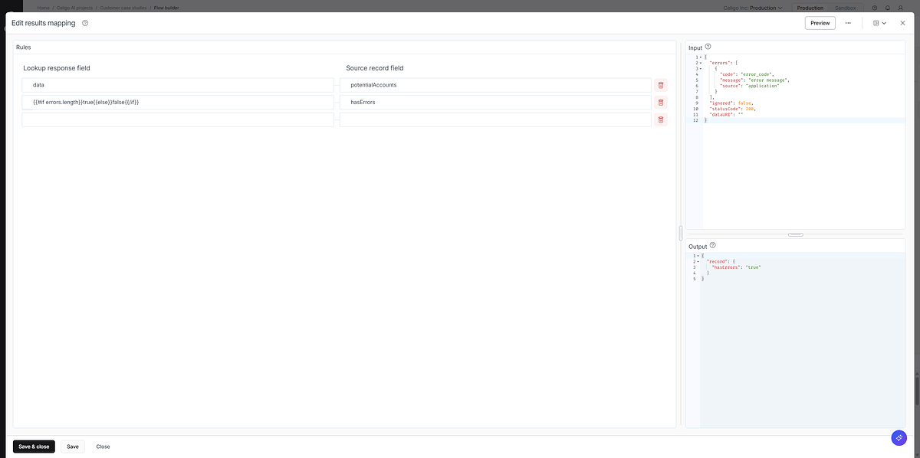Click Save & close
Screen dimensions: 920x458
tap(34, 447)
